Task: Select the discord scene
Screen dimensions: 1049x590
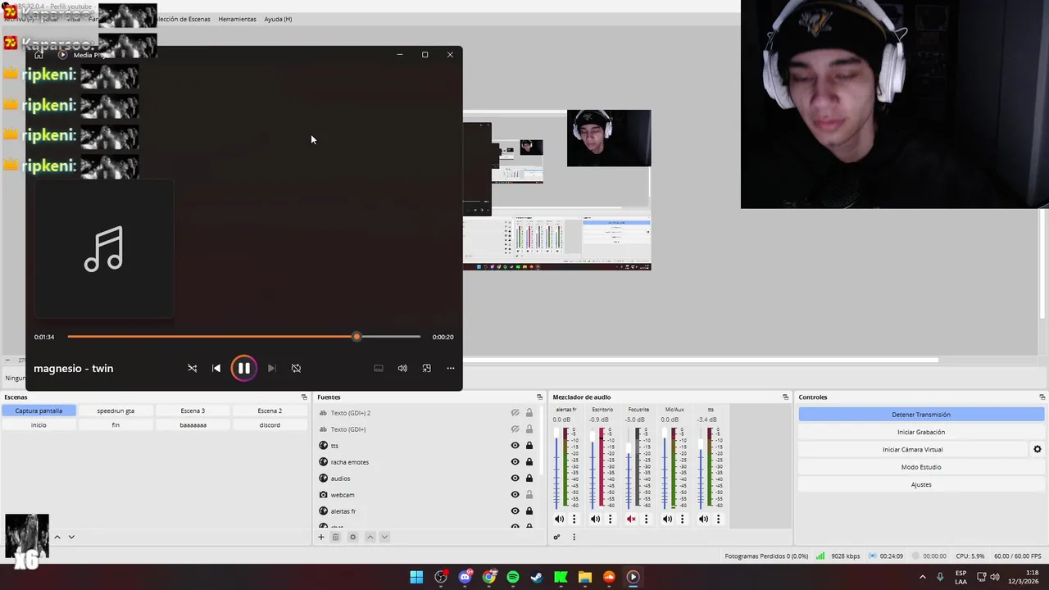Action: click(x=270, y=425)
